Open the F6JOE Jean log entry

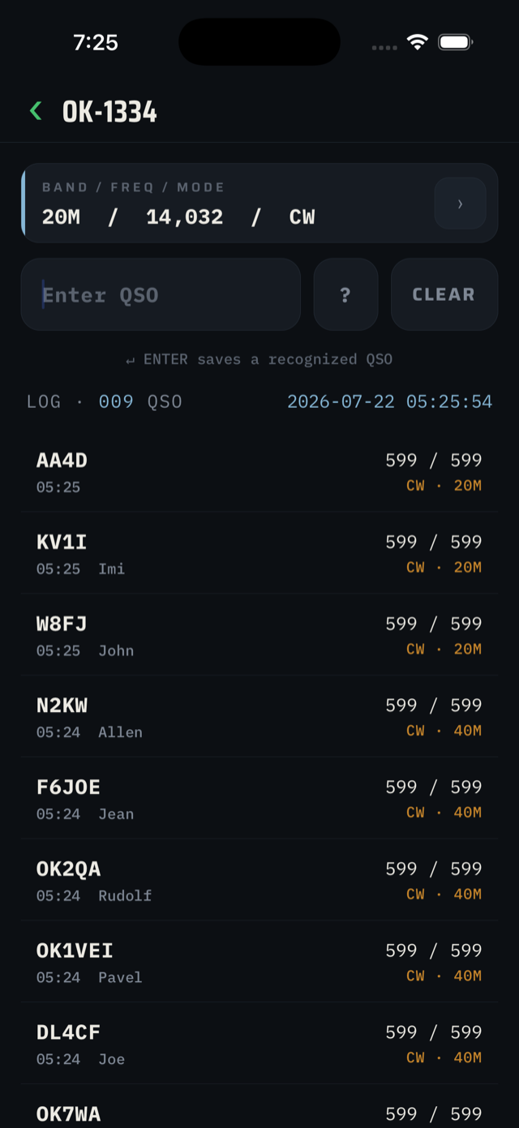pyautogui.click(x=259, y=799)
